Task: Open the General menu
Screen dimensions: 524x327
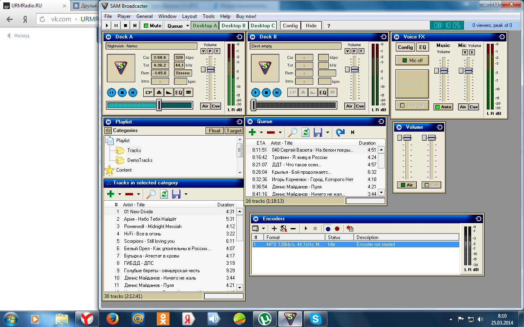Action: pyautogui.click(x=145, y=16)
